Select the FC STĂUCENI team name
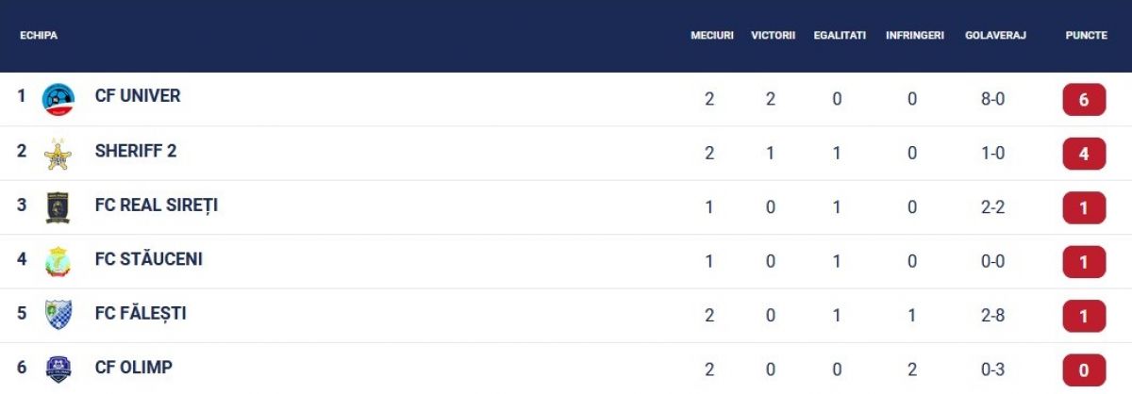Screen dimensions: 1132x394 [149, 258]
